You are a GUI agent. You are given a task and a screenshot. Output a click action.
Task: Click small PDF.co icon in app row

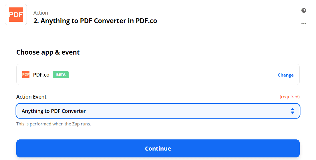coord(26,75)
